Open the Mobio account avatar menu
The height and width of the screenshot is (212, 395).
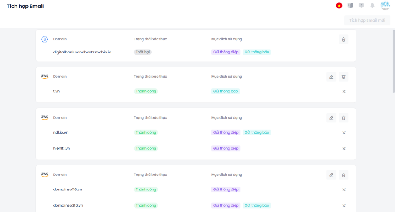point(385,5)
